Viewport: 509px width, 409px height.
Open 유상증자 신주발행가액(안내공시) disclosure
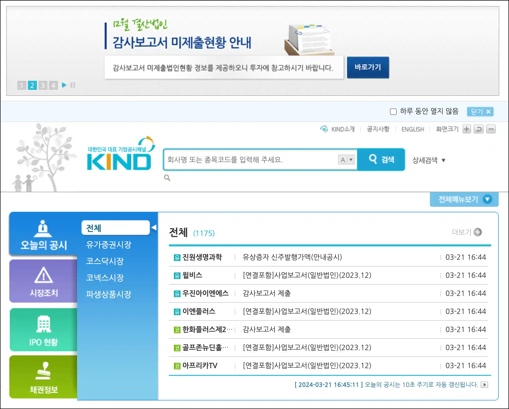(x=292, y=257)
